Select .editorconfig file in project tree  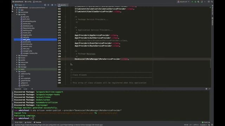(24, 74)
